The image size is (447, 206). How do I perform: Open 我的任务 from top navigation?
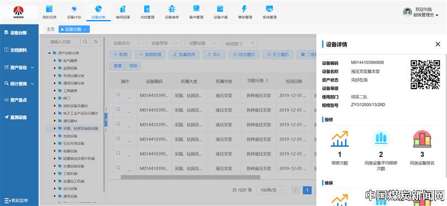tap(49, 12)
